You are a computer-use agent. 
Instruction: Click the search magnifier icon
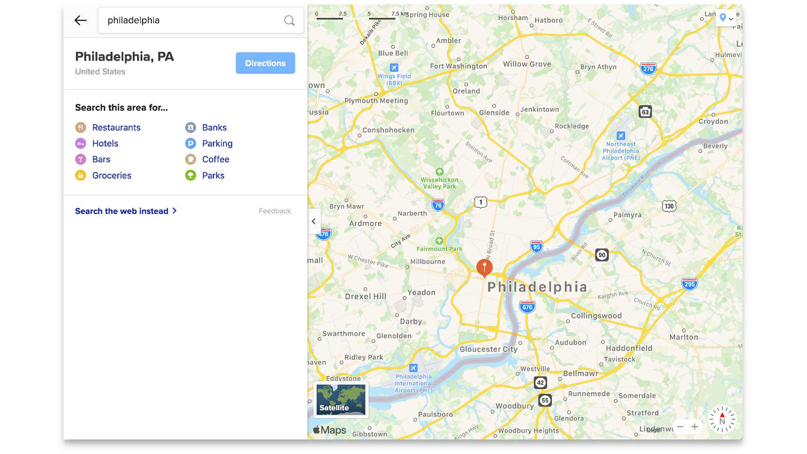click(x=289, y=20)
